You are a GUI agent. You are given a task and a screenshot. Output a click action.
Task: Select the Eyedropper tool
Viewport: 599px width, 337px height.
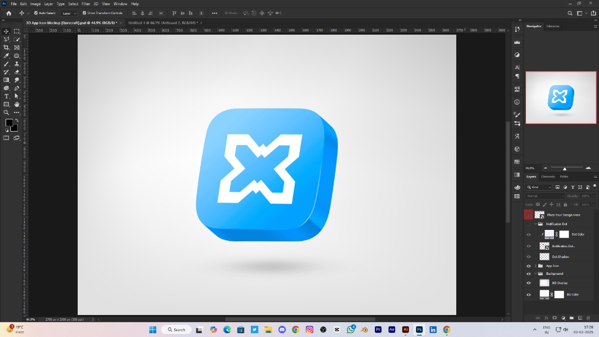[7, 56]
